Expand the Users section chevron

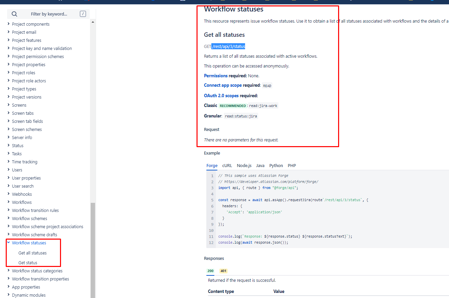pos(8,170)
